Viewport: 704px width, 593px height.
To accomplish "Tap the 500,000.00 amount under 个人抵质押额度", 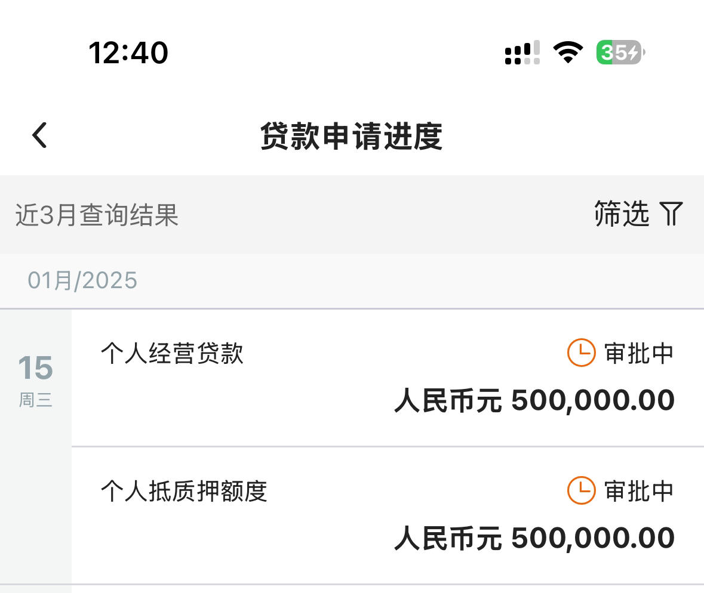I will 593,538.
